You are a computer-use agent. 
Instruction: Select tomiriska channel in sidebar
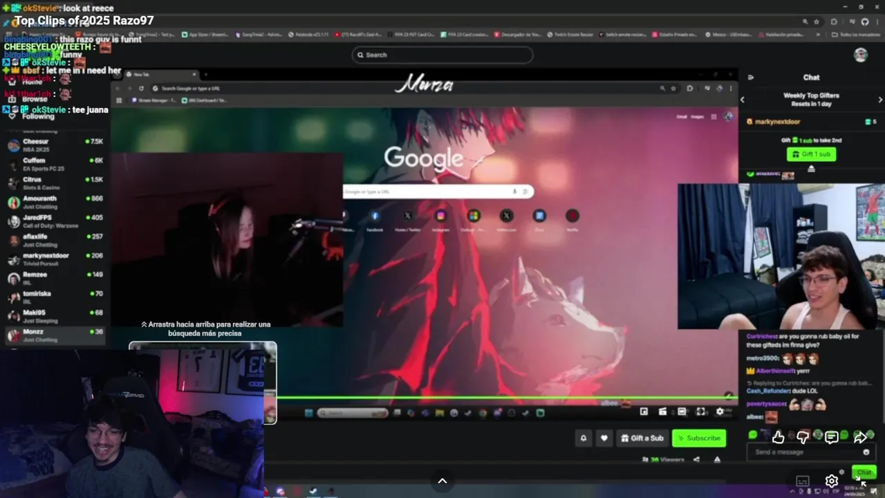coord(55,297)
